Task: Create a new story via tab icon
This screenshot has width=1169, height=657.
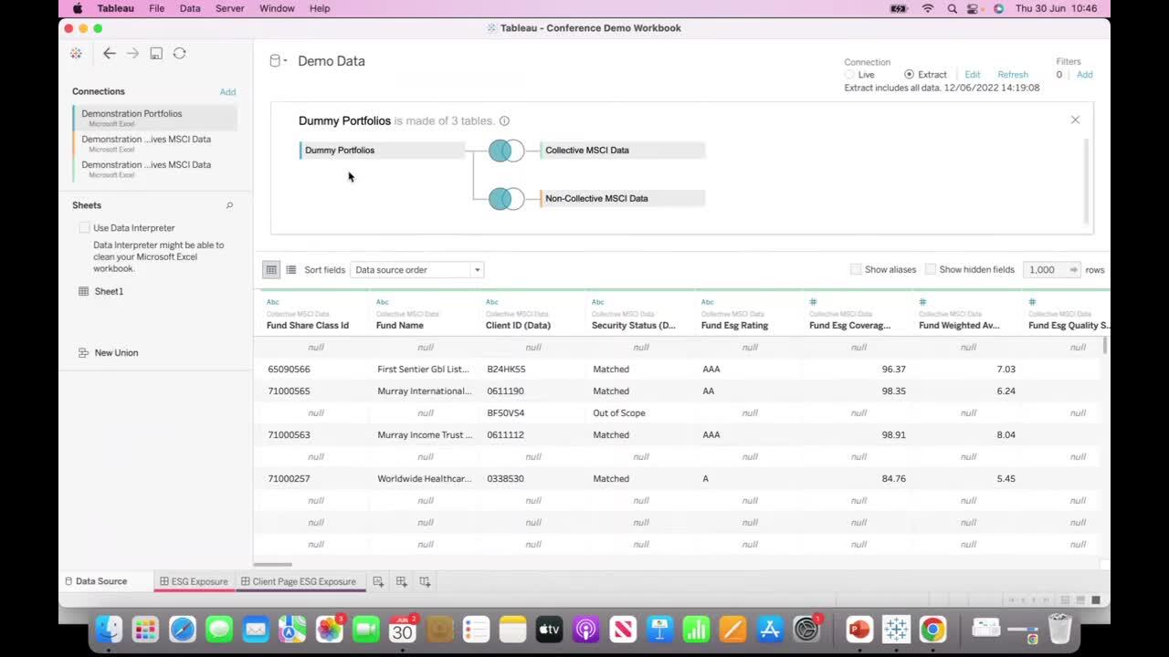Action: pos(425,581)
